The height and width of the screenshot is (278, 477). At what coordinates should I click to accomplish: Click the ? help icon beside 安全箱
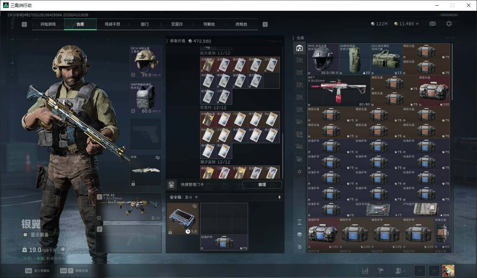pos(196,197)
